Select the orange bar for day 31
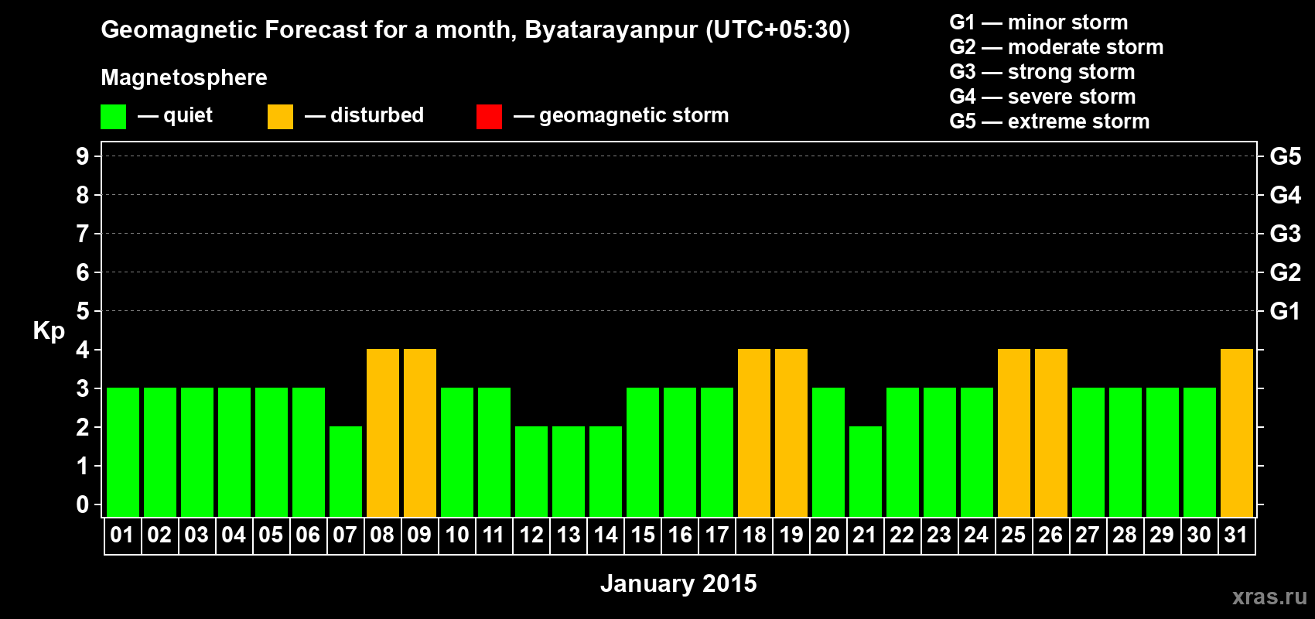The width and height of the screenshot is (1315, 619). (1237, 433)
